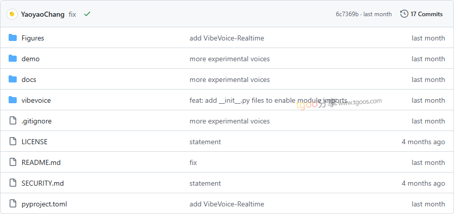The height and width of the screenshot is (214, 454).
Task: Click the .gitignore file icon
Action: (x=13, y=121)
